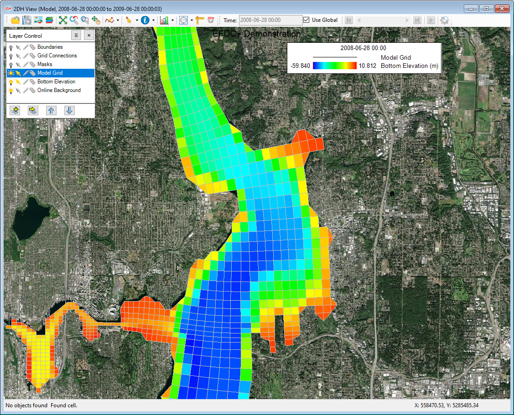
Task: Select the Bottom Elevation layer
Action: 56,82
